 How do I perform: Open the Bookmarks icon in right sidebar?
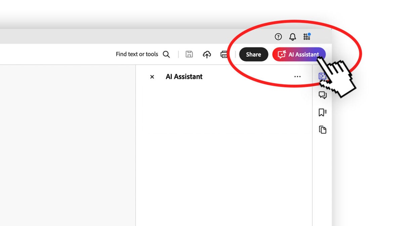[322, 112]
